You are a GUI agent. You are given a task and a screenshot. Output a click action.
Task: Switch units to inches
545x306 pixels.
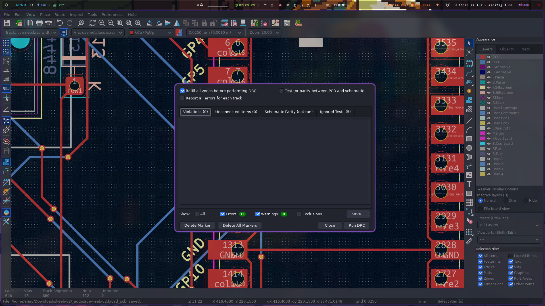click(6, 70)
